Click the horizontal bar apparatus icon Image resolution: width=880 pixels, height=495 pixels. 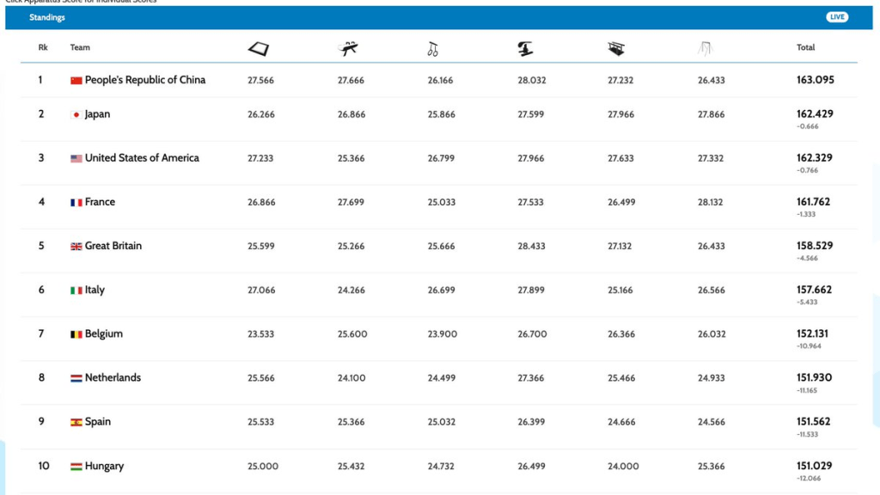[706, 49]
